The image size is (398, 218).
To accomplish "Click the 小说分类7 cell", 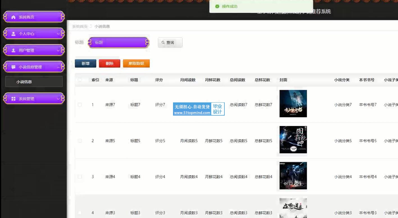I will [x=343, y=105].
